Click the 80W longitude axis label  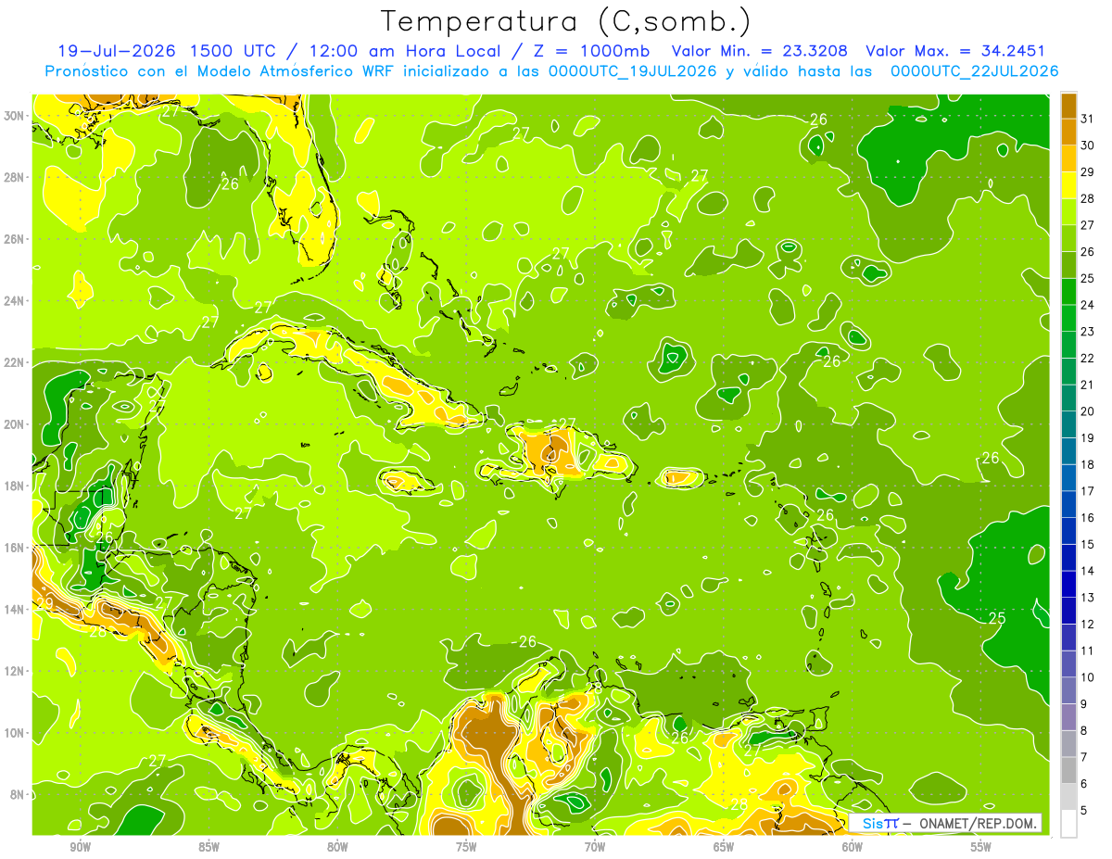[337, 847]
